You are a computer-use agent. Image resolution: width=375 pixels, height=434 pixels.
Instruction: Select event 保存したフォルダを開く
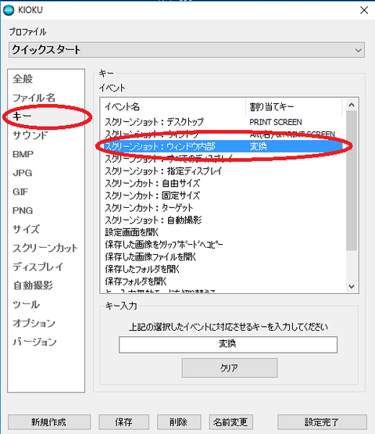click(142, 269)
